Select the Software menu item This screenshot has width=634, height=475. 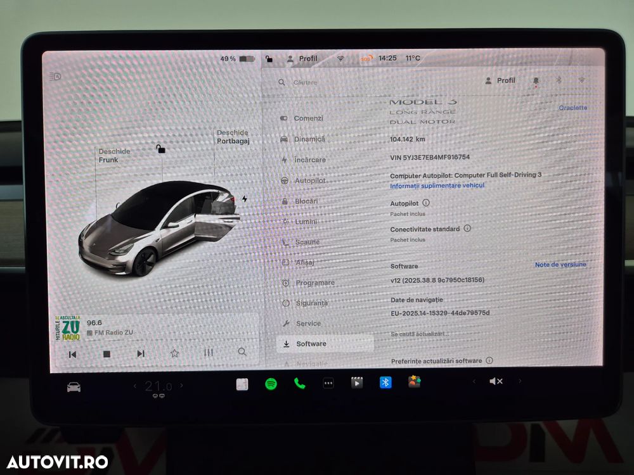click(325, 344)
